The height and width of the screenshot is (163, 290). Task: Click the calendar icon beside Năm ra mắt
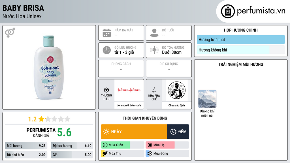click(107, 33)
